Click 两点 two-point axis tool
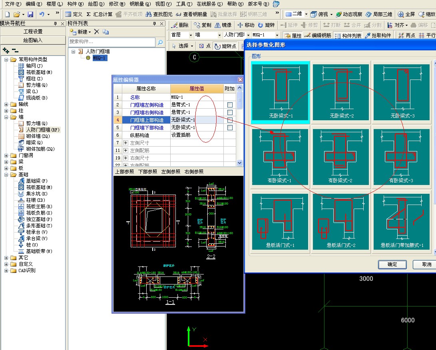436x350 pixels. [407, 35]
